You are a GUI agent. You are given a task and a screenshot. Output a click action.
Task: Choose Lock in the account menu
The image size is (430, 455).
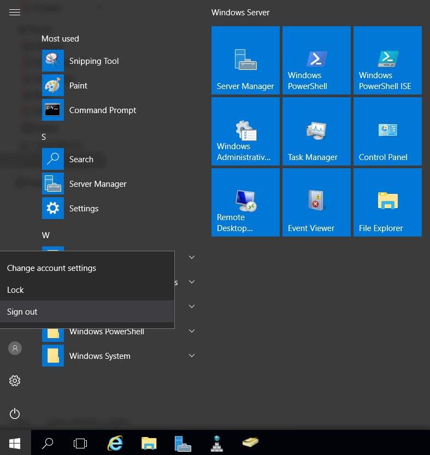[x=15, y=290]
